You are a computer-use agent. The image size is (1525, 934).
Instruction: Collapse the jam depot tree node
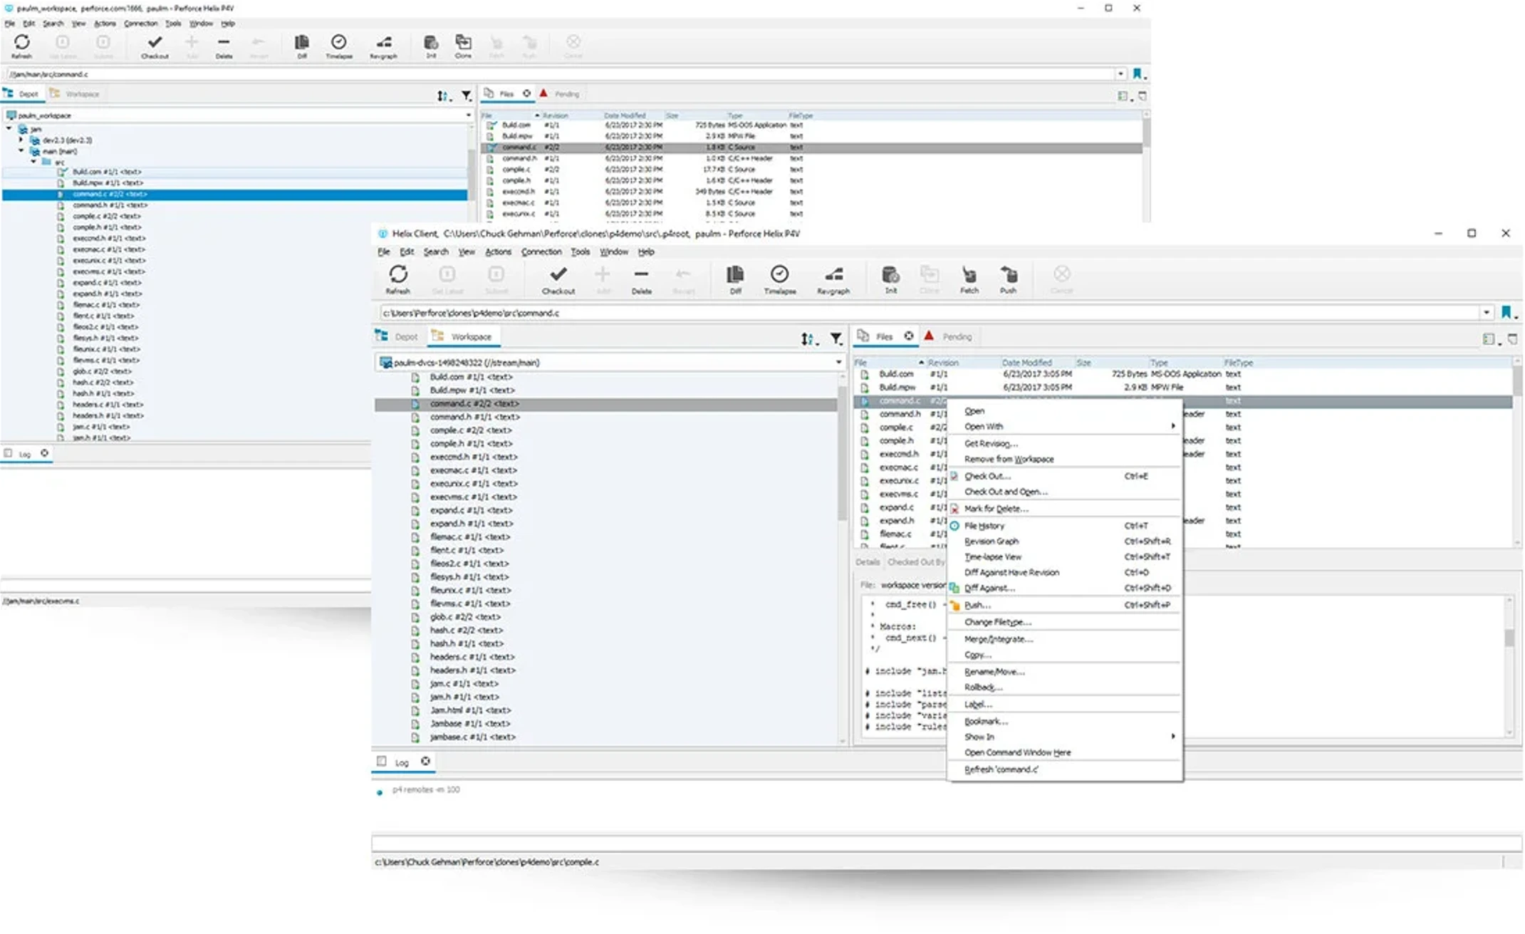click(x=9, y=129)
